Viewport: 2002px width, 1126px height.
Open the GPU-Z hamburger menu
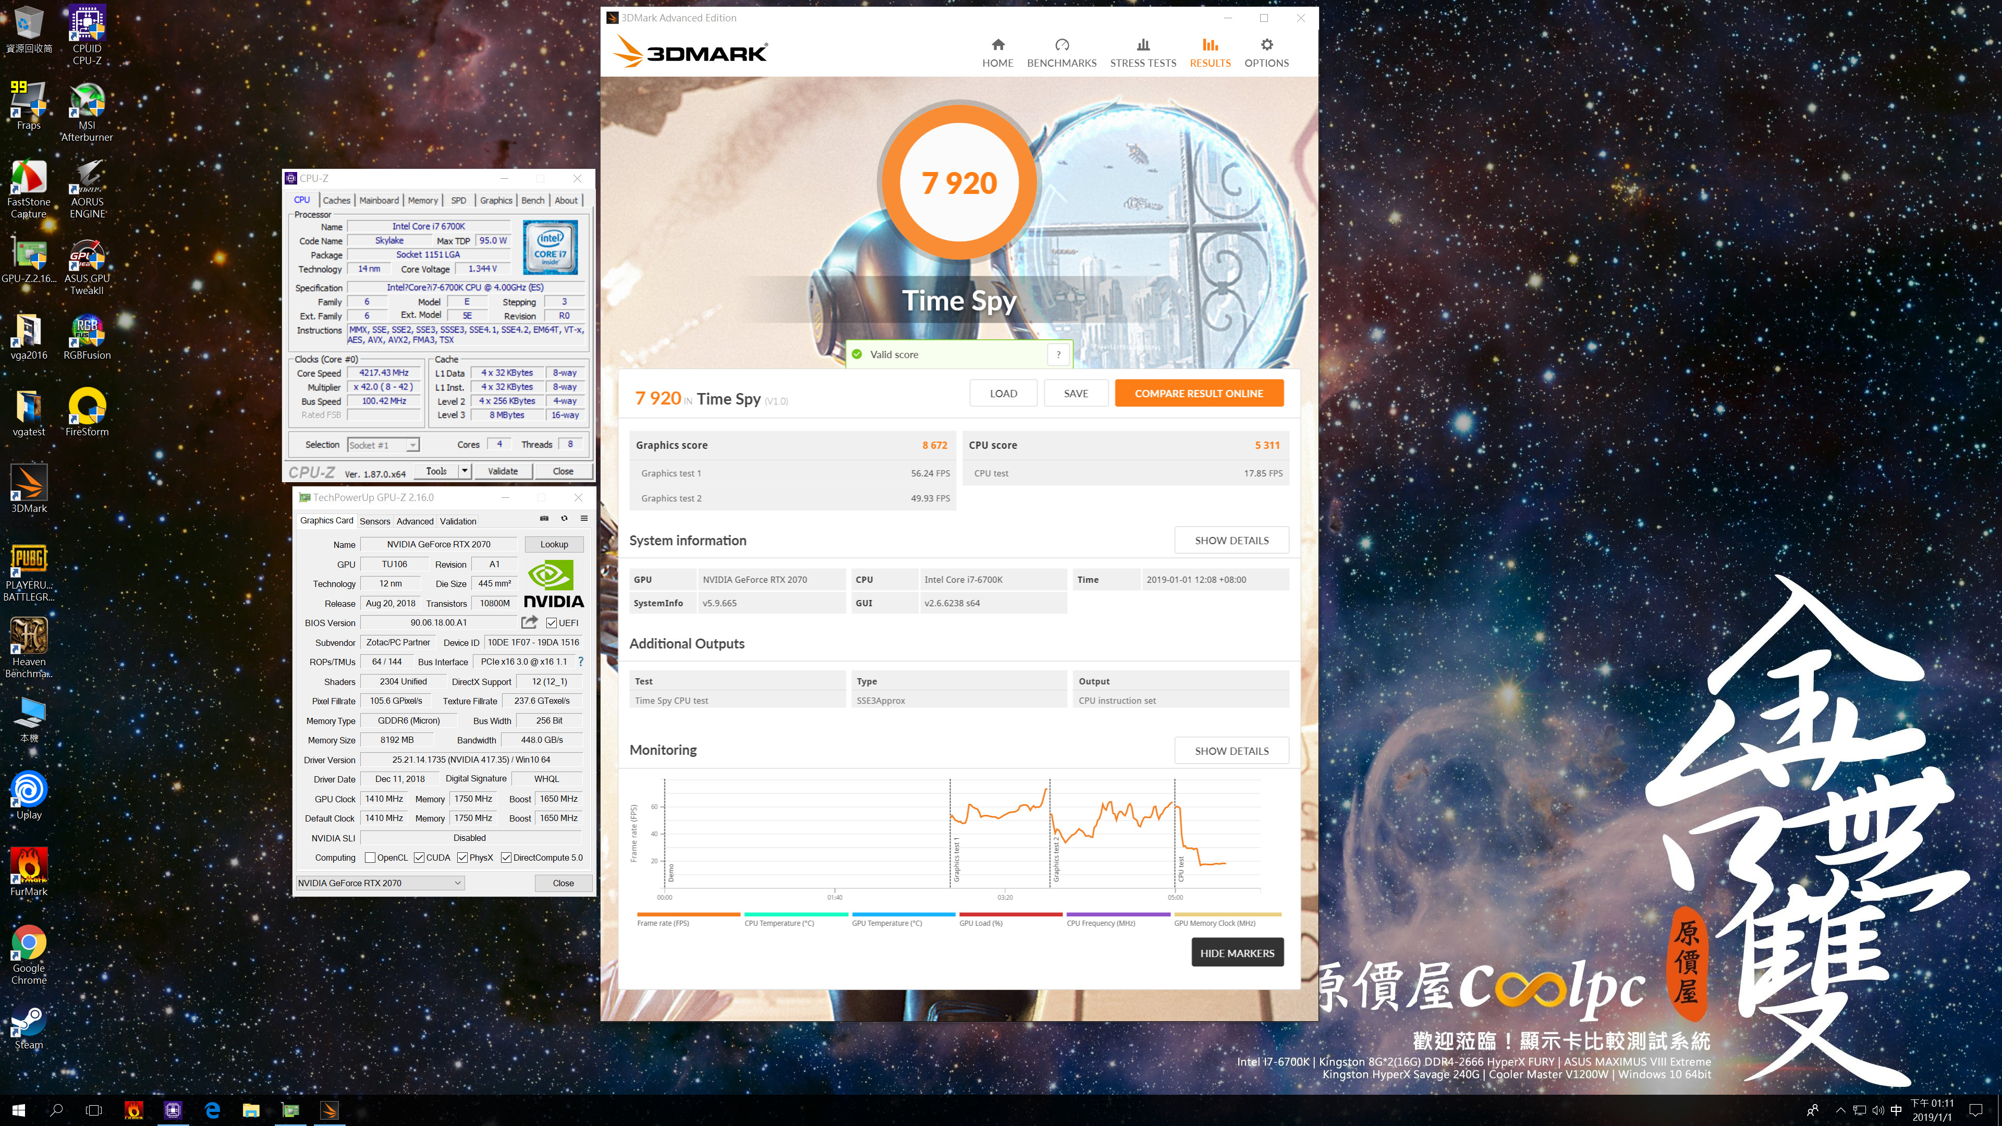tap(584, 518)
